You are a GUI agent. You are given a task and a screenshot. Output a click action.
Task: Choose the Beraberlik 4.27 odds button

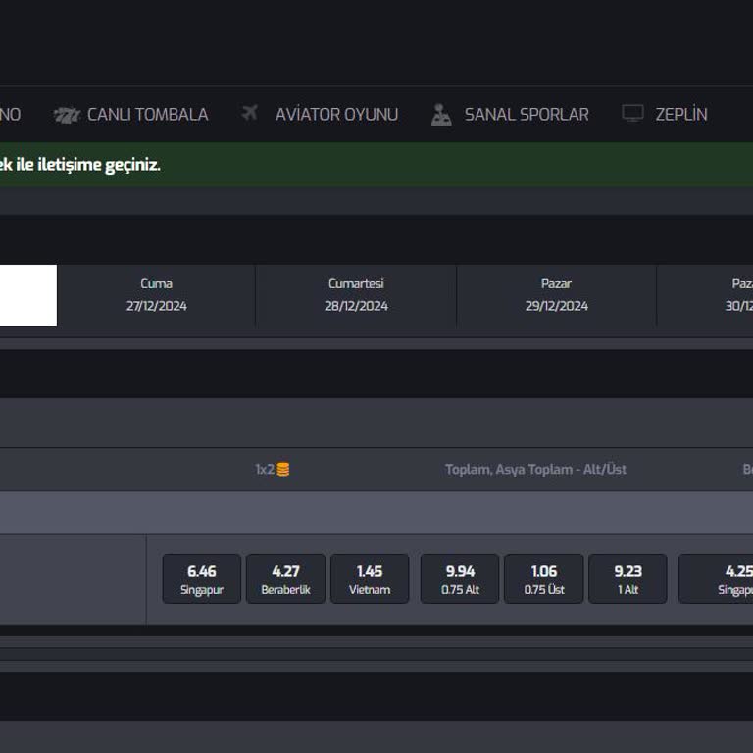[x=285, y=579]
